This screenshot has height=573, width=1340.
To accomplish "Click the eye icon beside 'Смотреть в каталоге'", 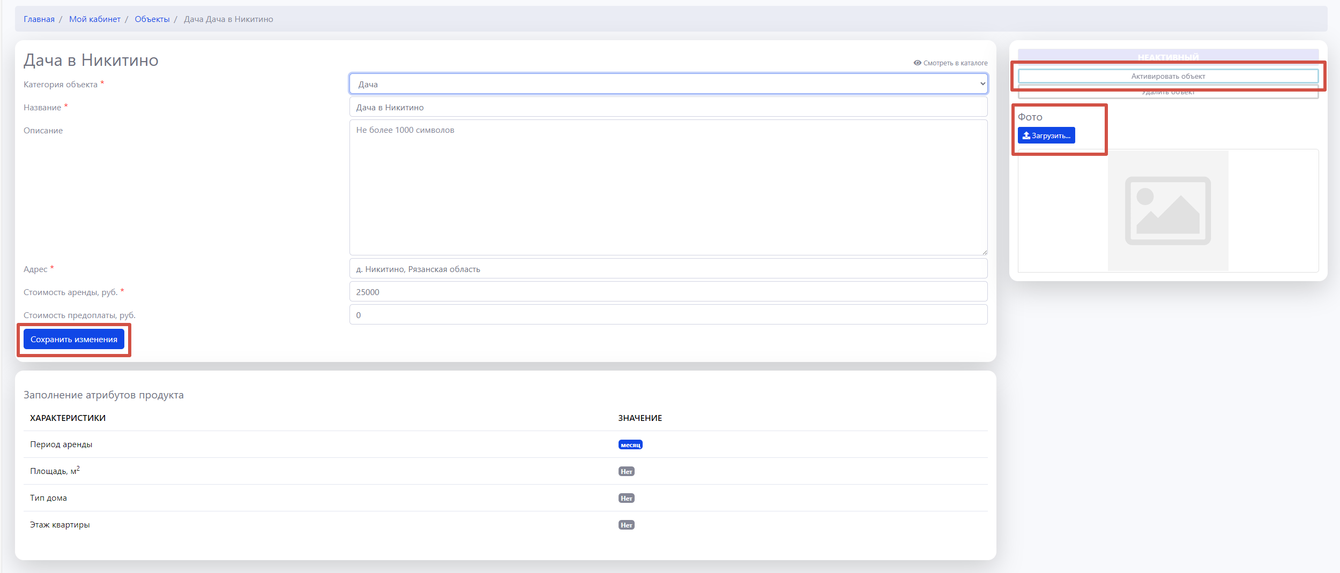I will (917, 63).
